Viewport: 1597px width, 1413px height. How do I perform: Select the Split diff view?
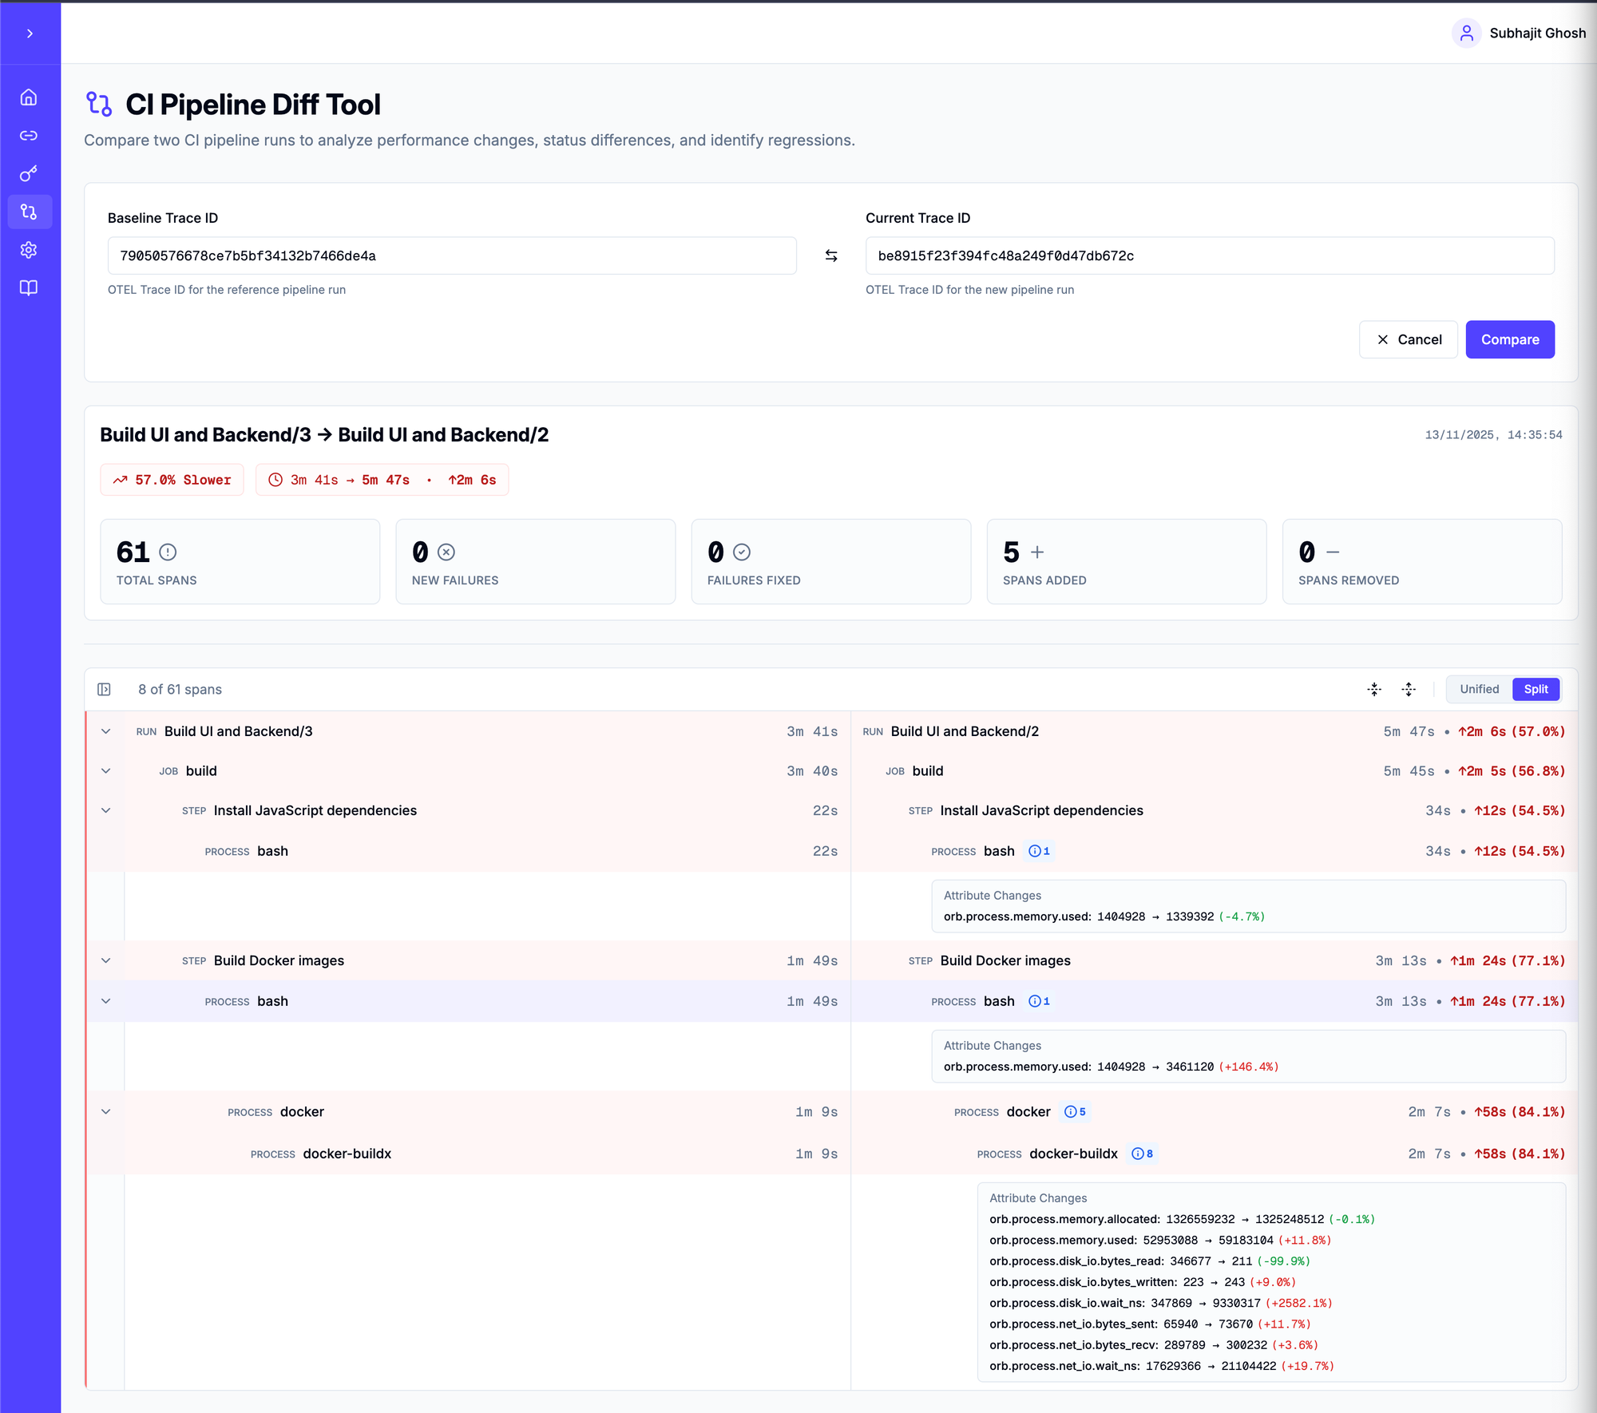point(1536,689)
